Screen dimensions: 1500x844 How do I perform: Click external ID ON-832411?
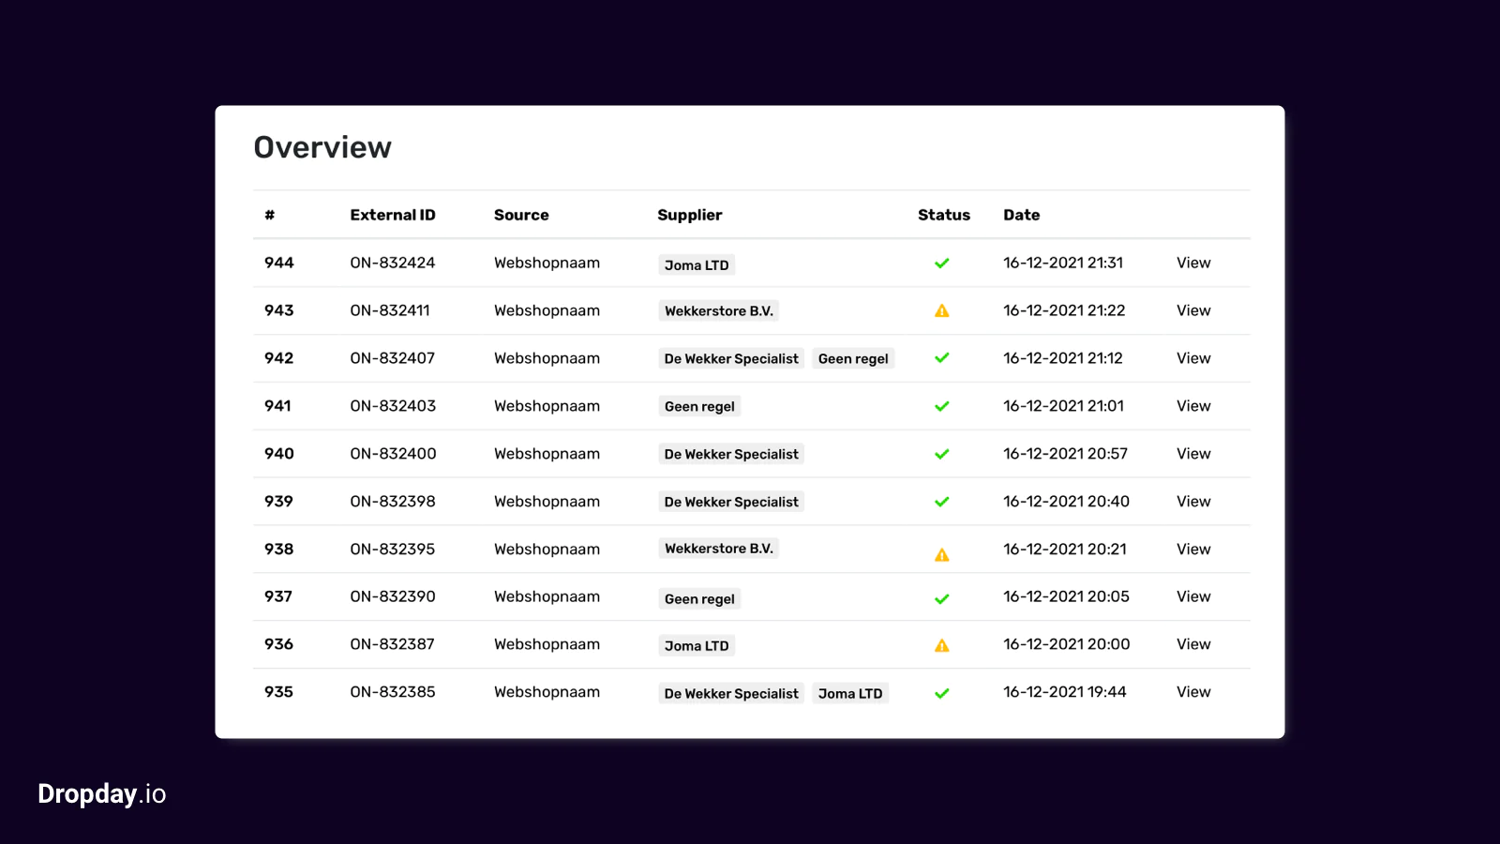[390, 310]
